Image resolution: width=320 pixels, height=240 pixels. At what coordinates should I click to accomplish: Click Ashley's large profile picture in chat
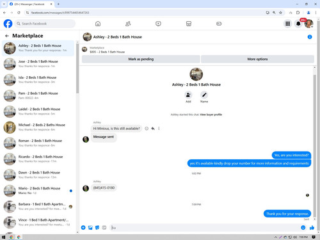pos(196,74)
